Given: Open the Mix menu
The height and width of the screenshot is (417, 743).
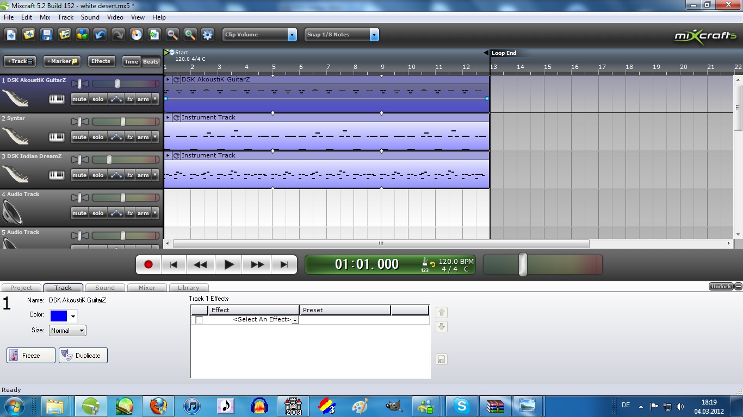Looking at the screenshot, I should [x=45, y=17].
